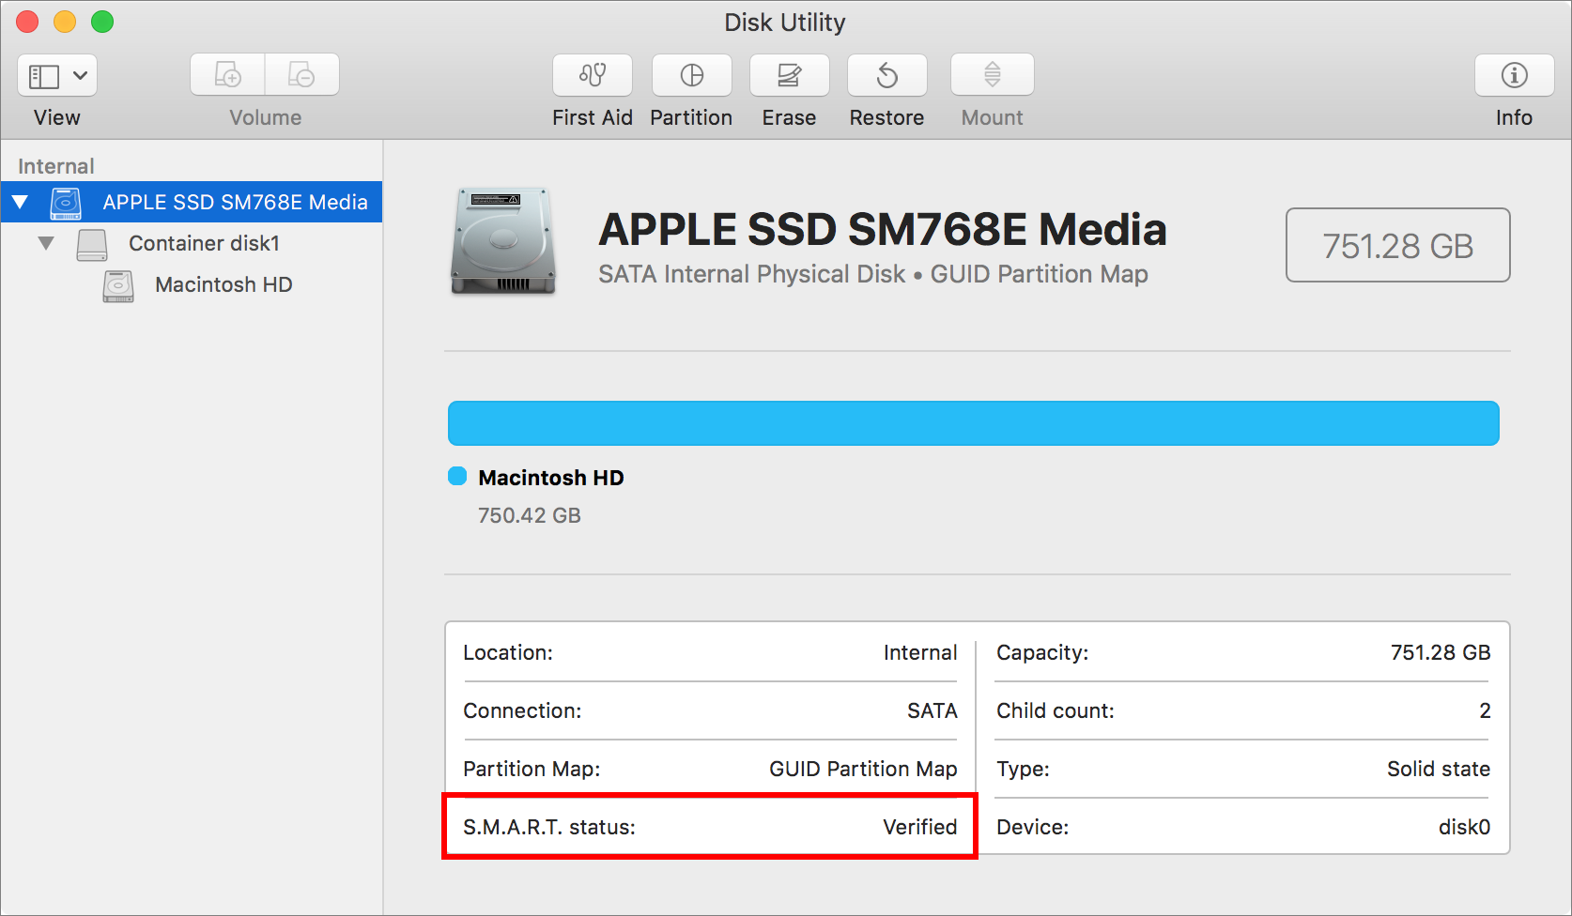Click the S.M.A.R.T. status label
This screenshot has width=1572, height=916.
pyautogui.click(x=549, y=827)
